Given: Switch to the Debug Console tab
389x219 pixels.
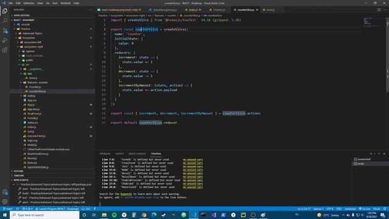Looking at the screenshot, I should tap(137, 154).
